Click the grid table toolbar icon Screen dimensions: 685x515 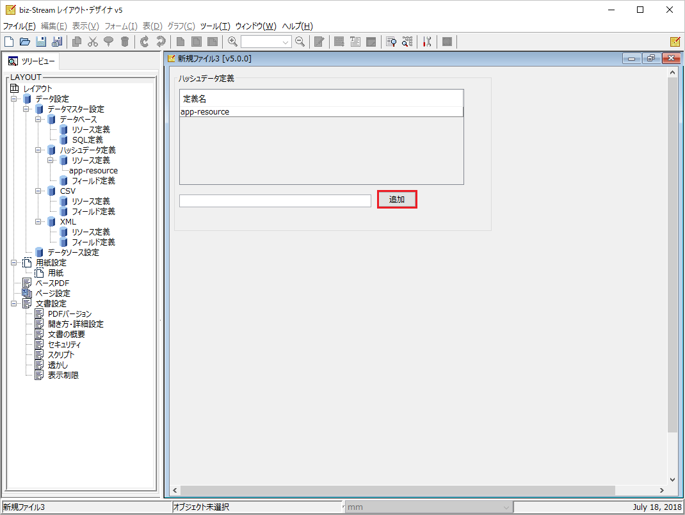[339, 42]
